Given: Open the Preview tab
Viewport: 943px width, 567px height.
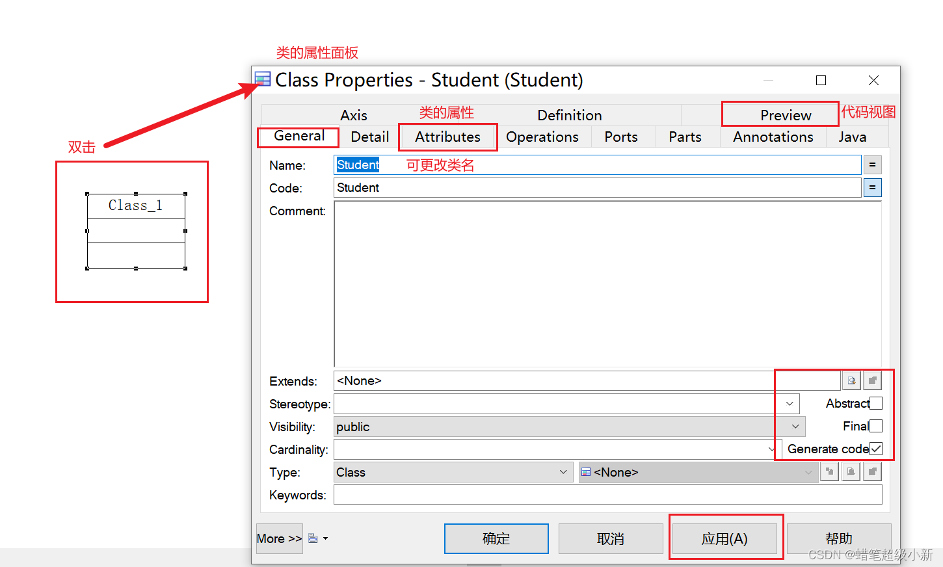Looking at the screenshot, I should (x=779, y=114).
